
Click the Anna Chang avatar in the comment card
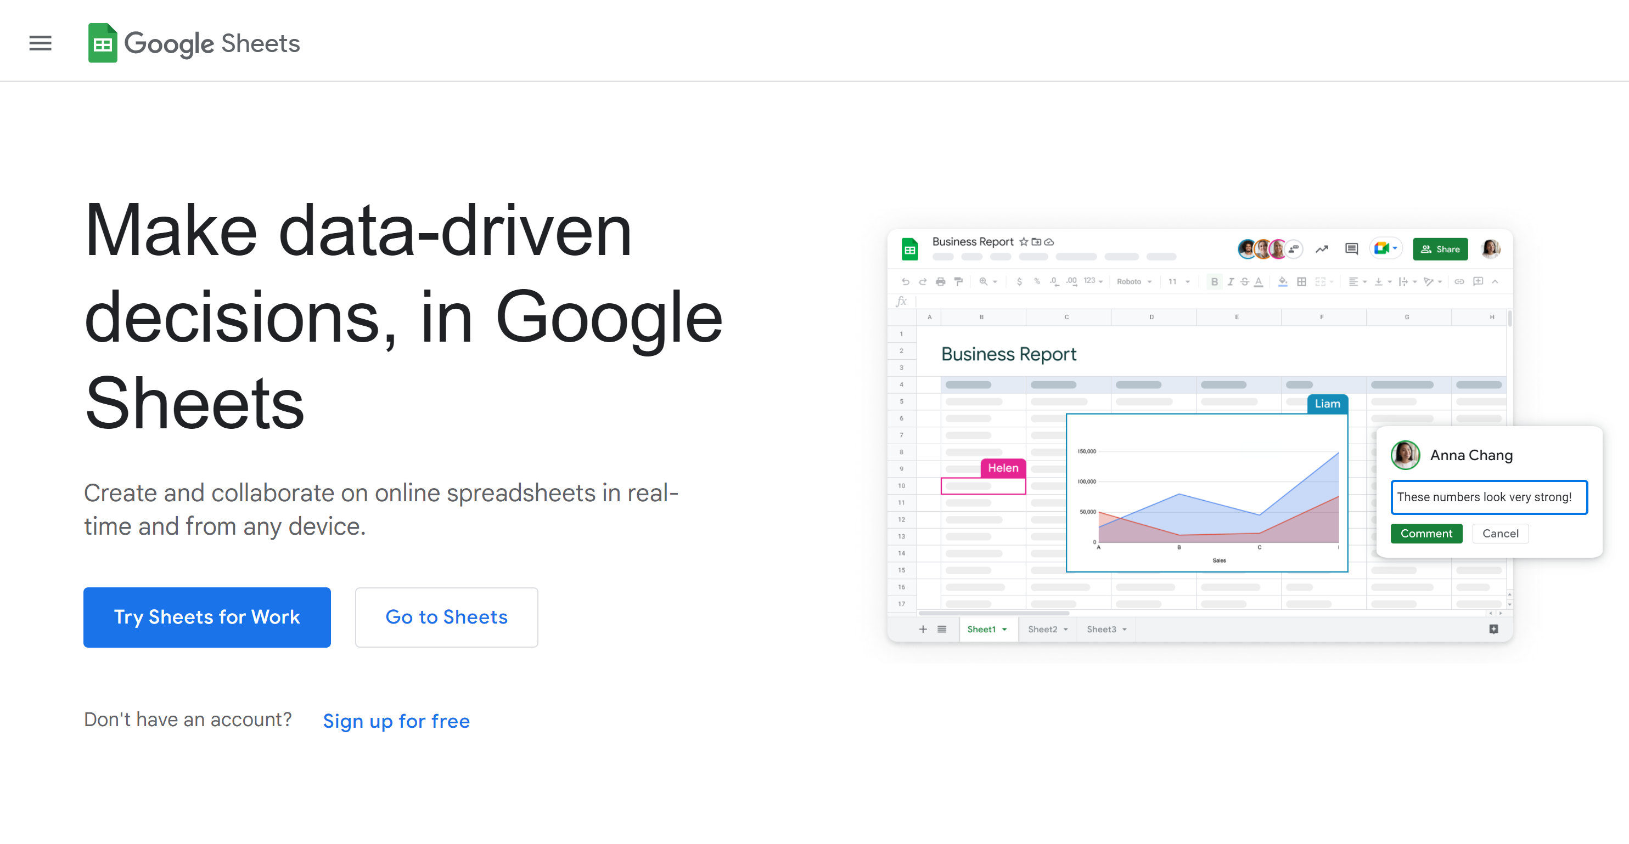click(x=1405, y=455)
